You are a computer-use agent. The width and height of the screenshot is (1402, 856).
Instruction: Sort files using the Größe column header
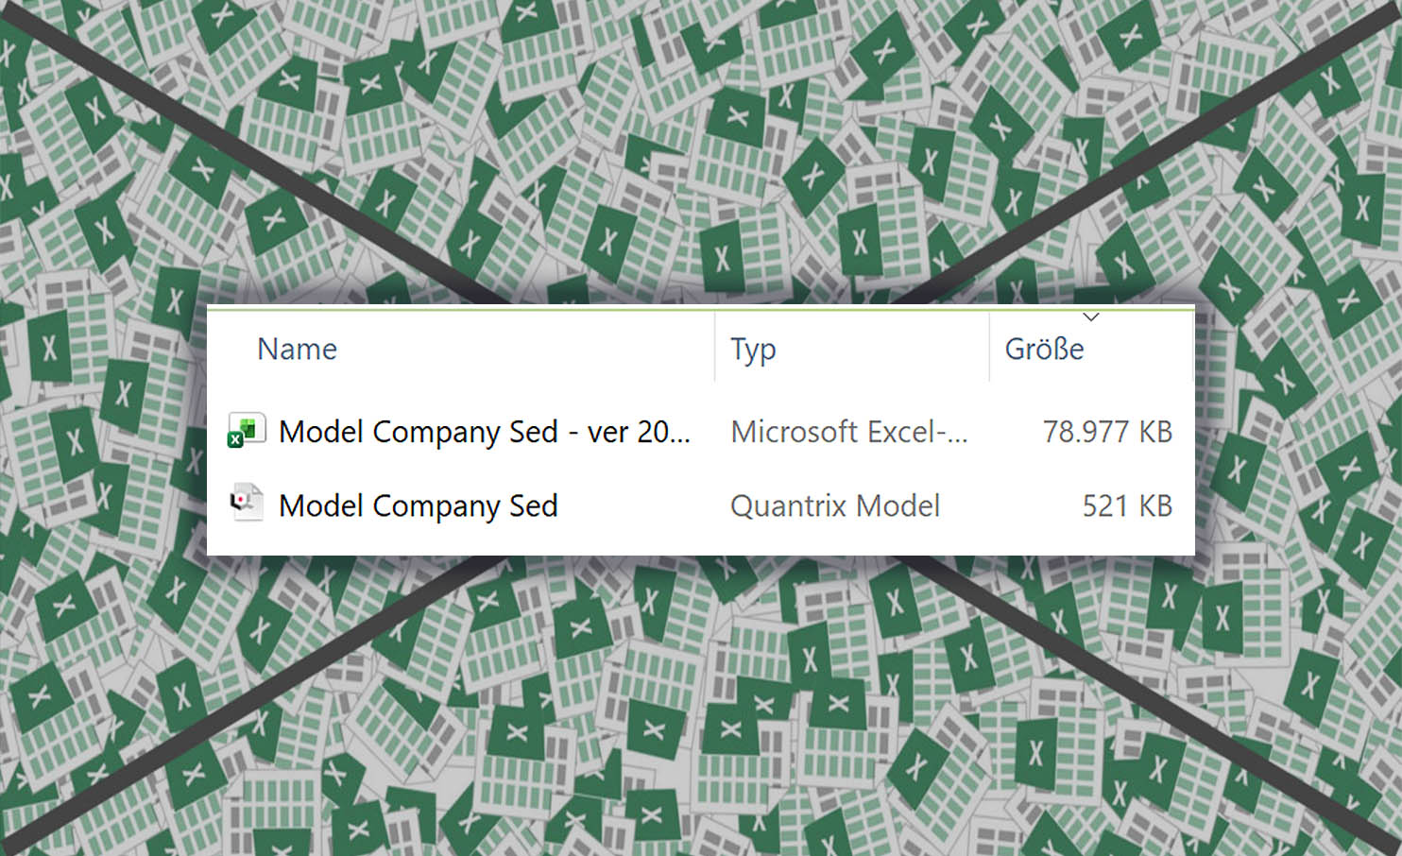click(x=1042, y=349)
